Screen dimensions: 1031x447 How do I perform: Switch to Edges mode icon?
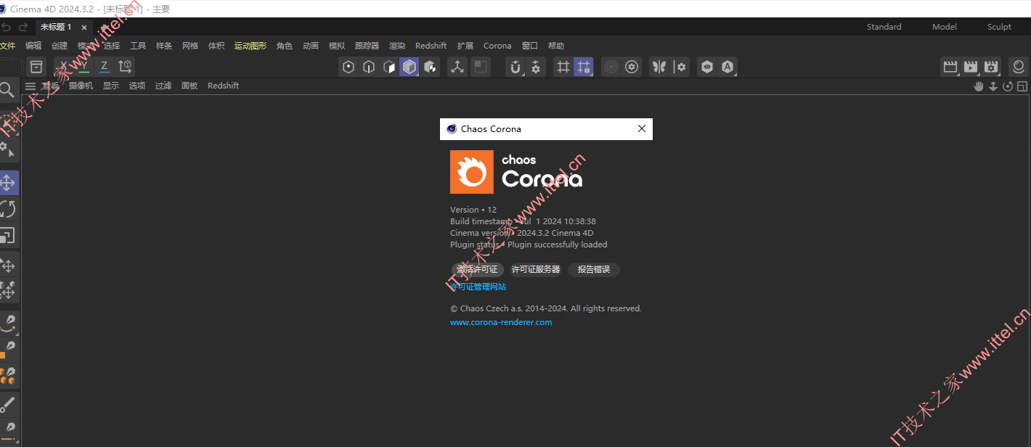[369, 67]
